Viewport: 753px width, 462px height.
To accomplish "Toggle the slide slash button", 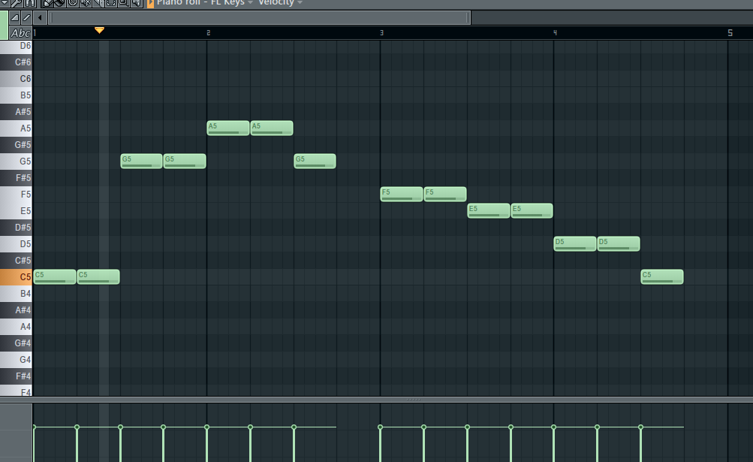I will pos(26,18).
